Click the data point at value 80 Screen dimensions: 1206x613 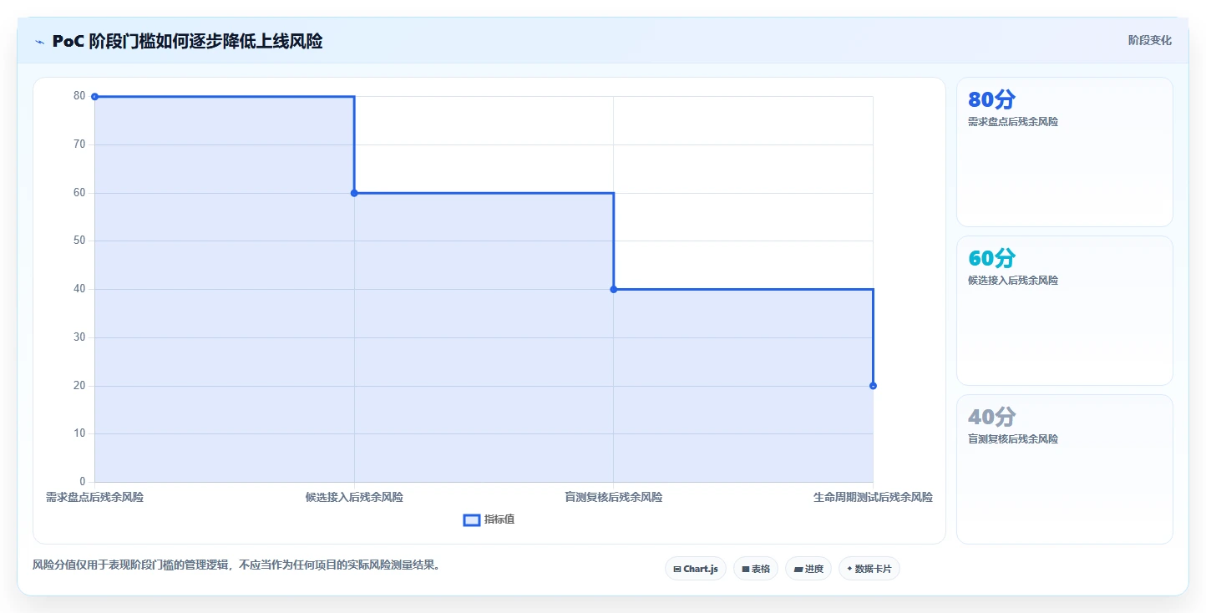pos(94,97)
